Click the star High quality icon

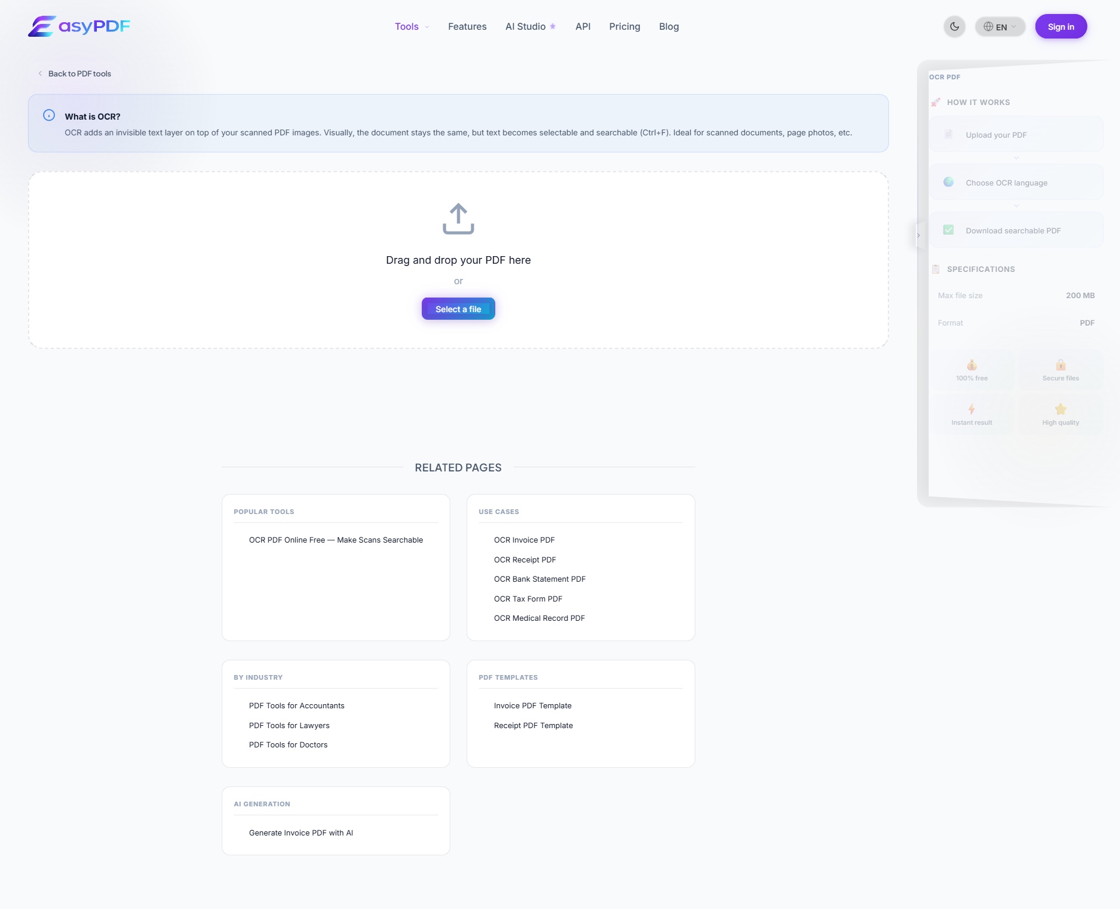coord(1060,409)
